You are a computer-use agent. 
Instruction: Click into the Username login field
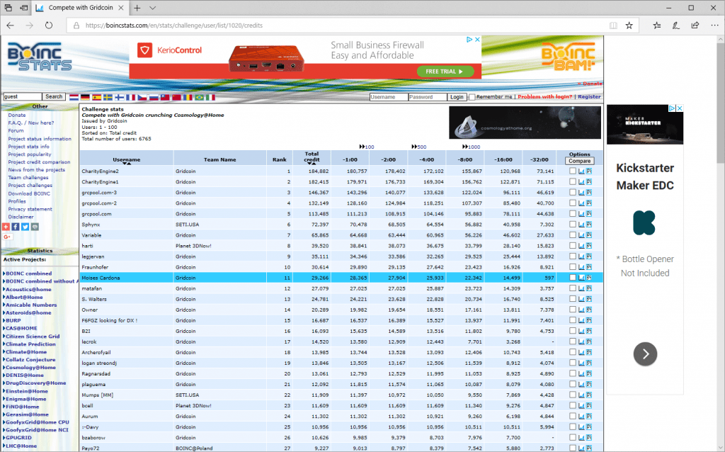pyautogui.click(x=388, y=97)
